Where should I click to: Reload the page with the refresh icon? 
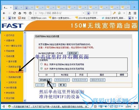coord(14,13)
